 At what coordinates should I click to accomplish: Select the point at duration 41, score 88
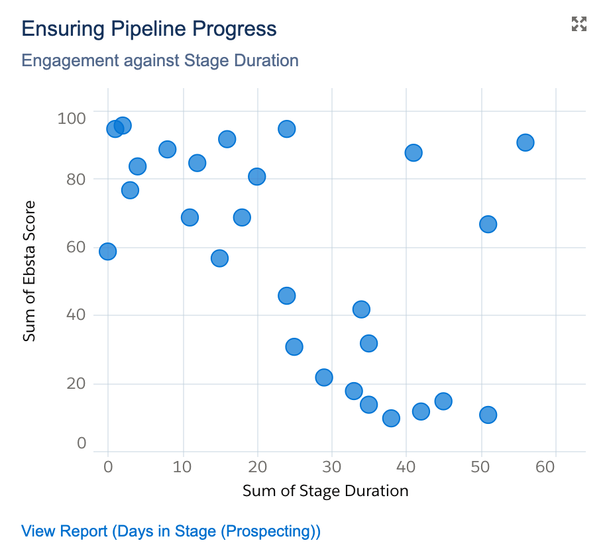[x=414, y=152]
